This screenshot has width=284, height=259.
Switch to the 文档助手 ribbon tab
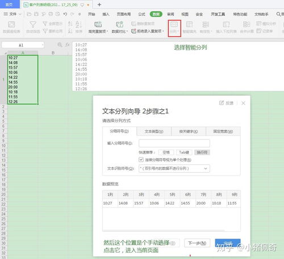(261, 14)
